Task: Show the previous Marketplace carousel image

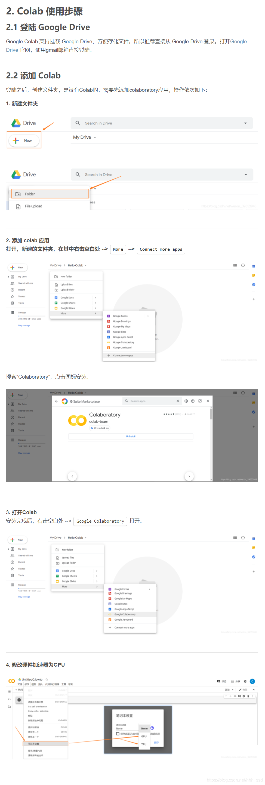Action: coord(72,476)
